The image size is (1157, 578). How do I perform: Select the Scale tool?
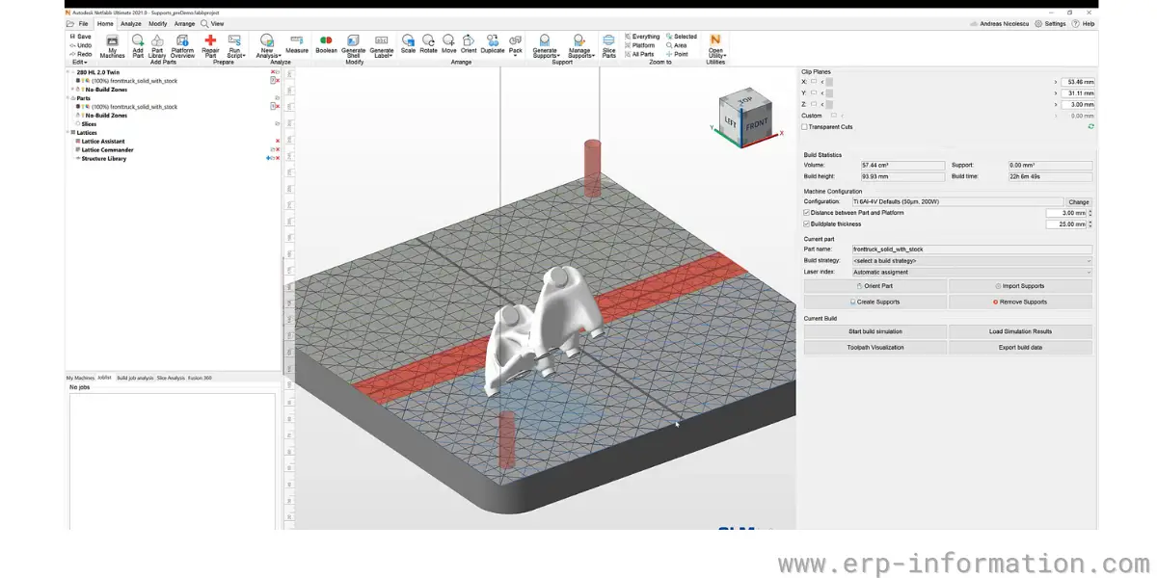coord(408,43)
